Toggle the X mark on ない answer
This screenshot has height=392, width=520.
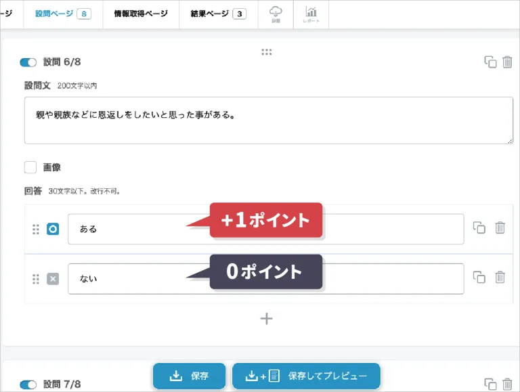[x=53, y=278]
